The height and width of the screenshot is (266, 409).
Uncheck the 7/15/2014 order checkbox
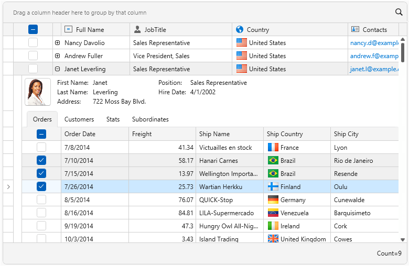[x=41, y=173]
